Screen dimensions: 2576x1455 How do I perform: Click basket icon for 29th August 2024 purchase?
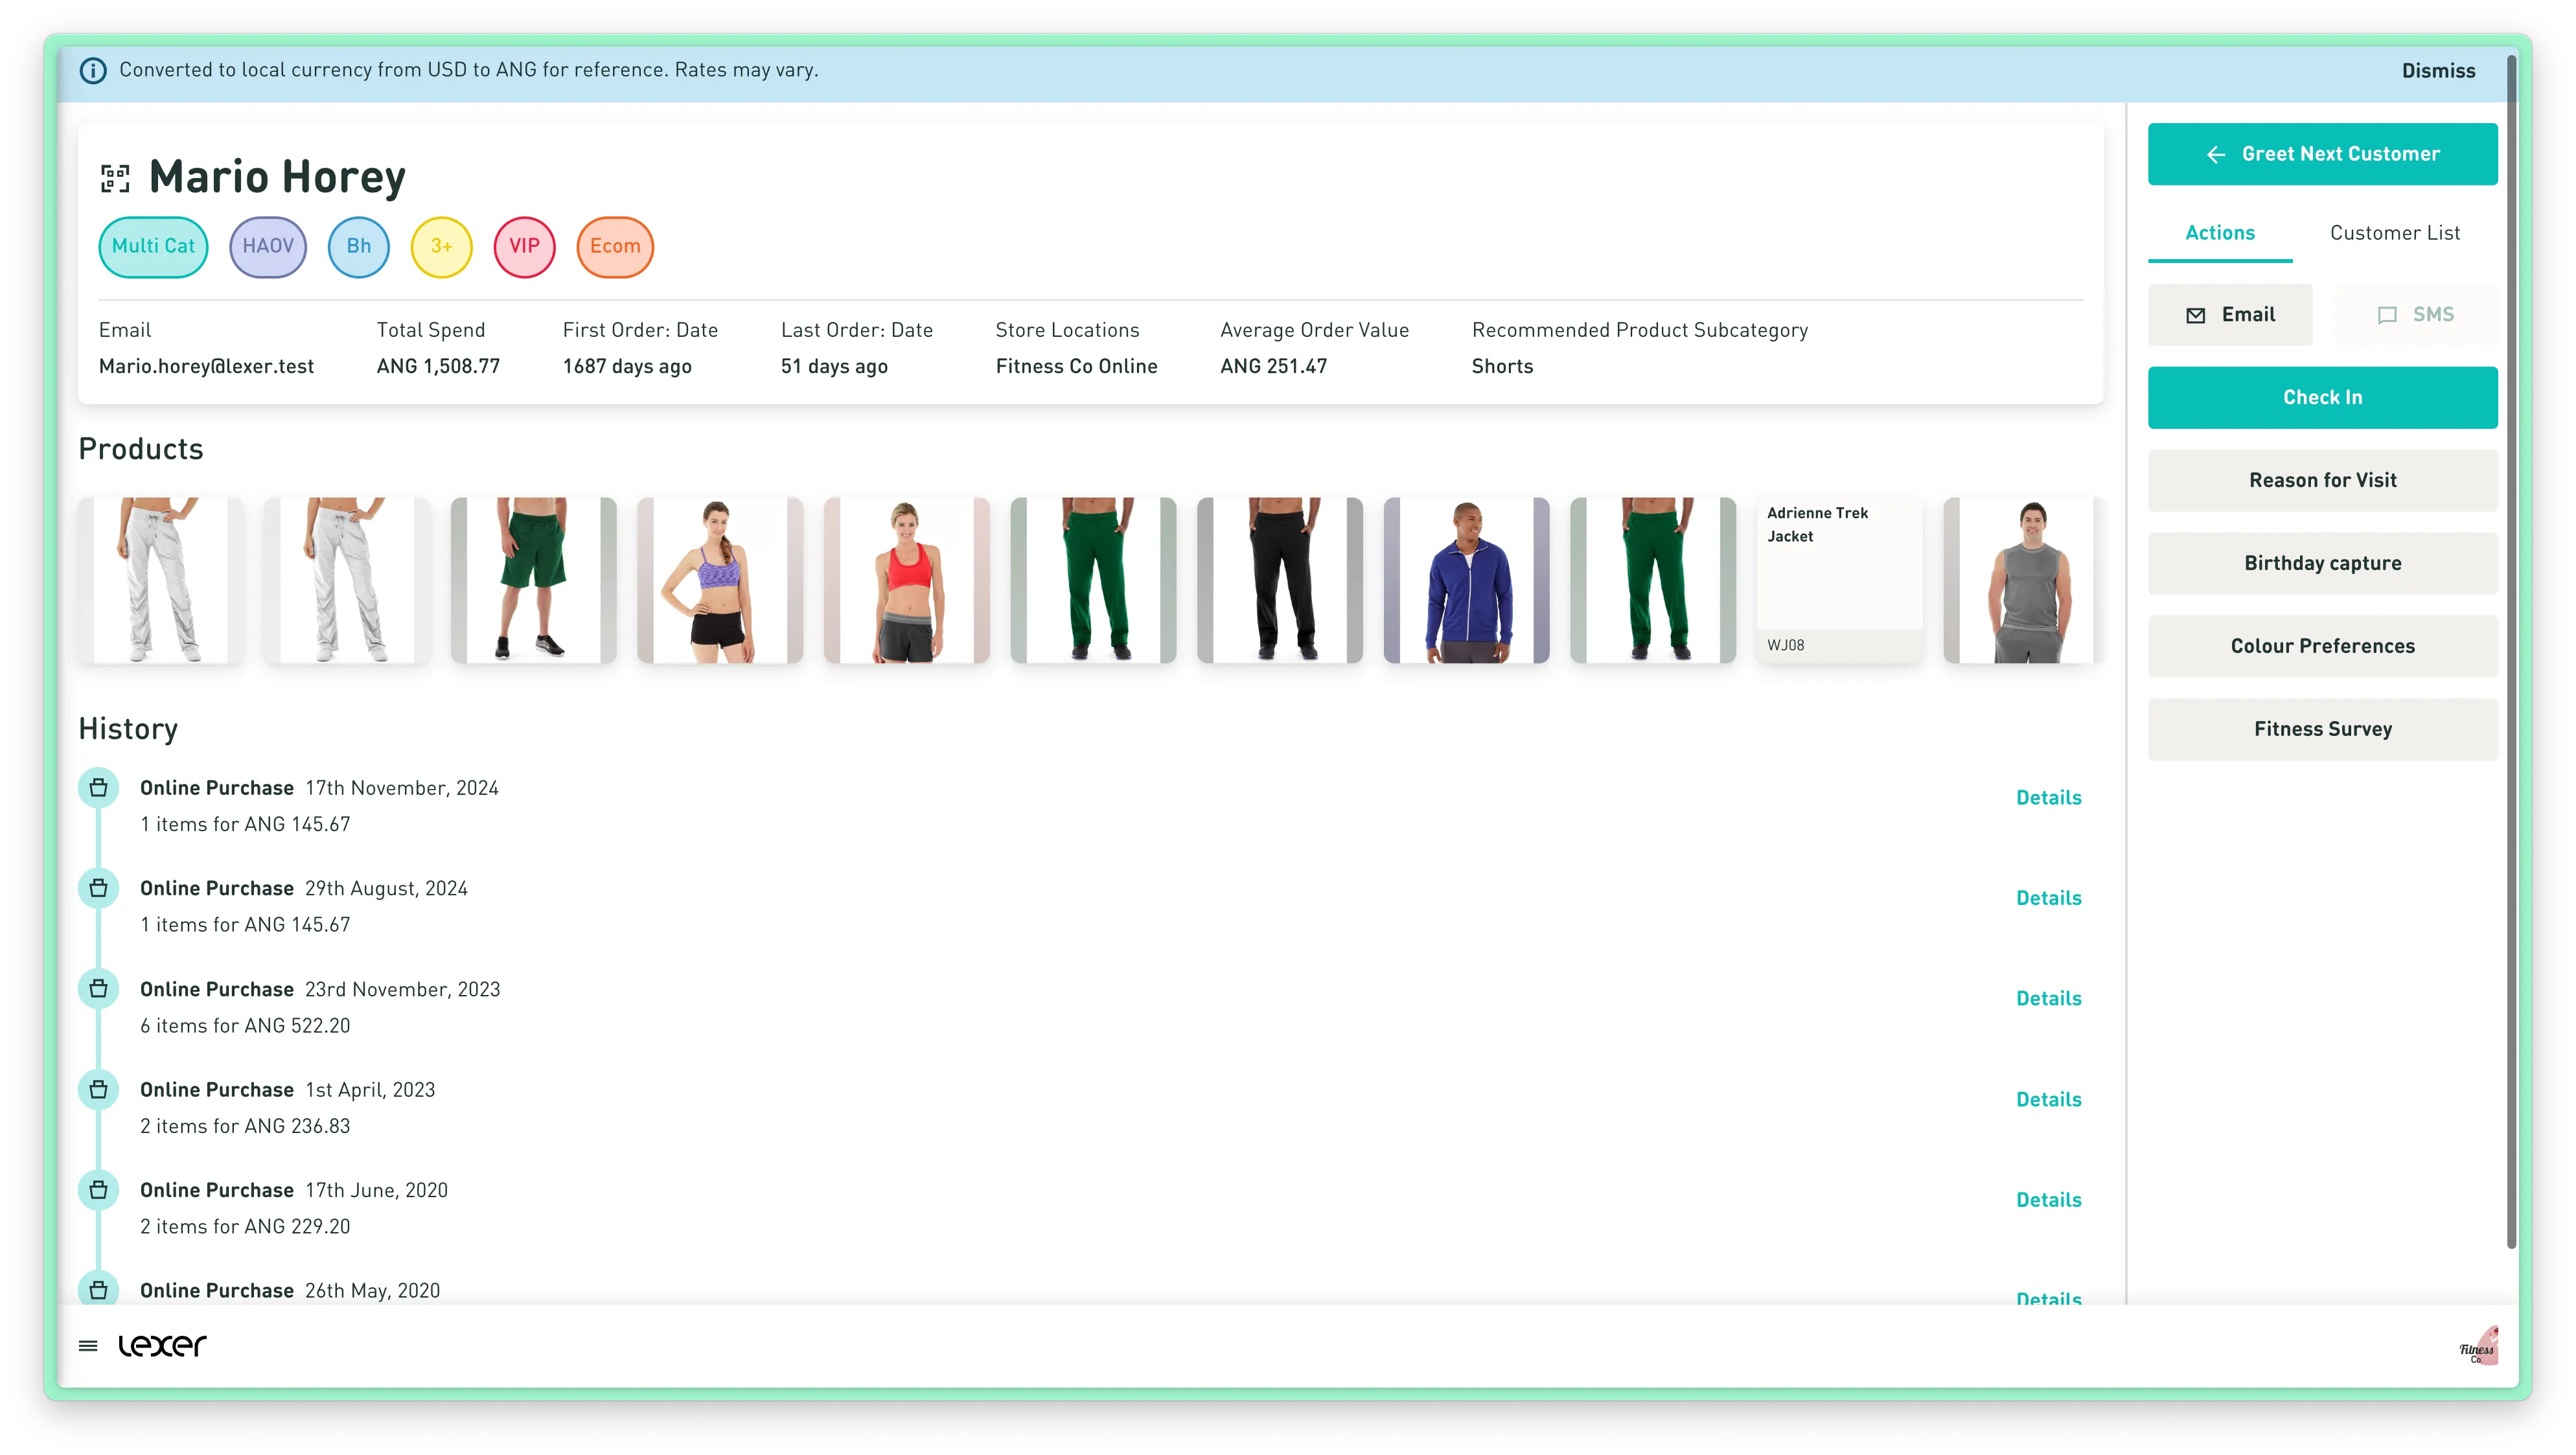click(99, 888)
